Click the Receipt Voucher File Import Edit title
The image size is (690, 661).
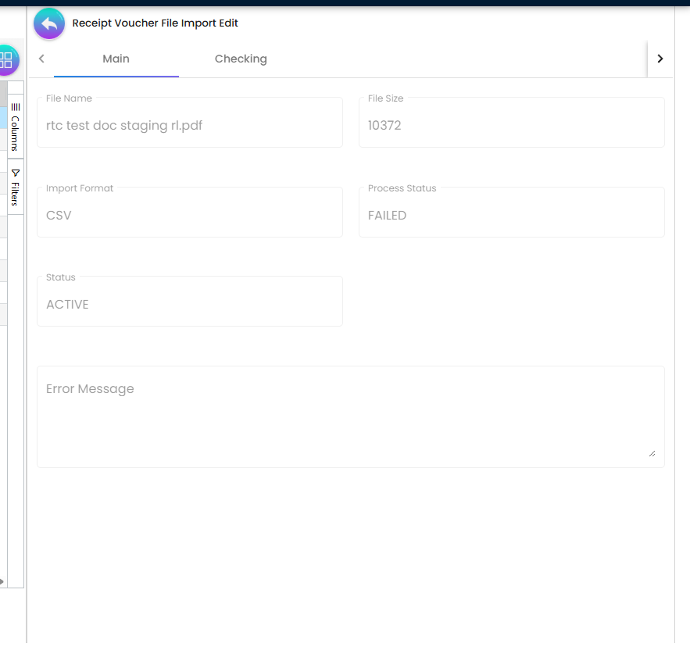155,23
